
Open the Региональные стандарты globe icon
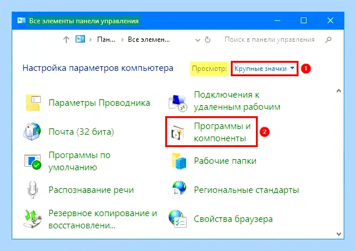(x=177, y=190)
